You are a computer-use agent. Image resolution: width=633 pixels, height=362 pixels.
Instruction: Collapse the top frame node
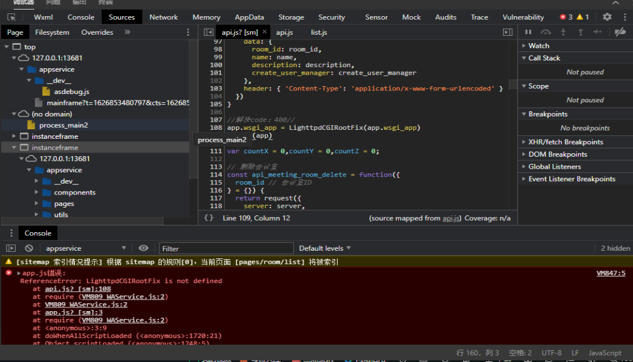click(x=7, y=47)
